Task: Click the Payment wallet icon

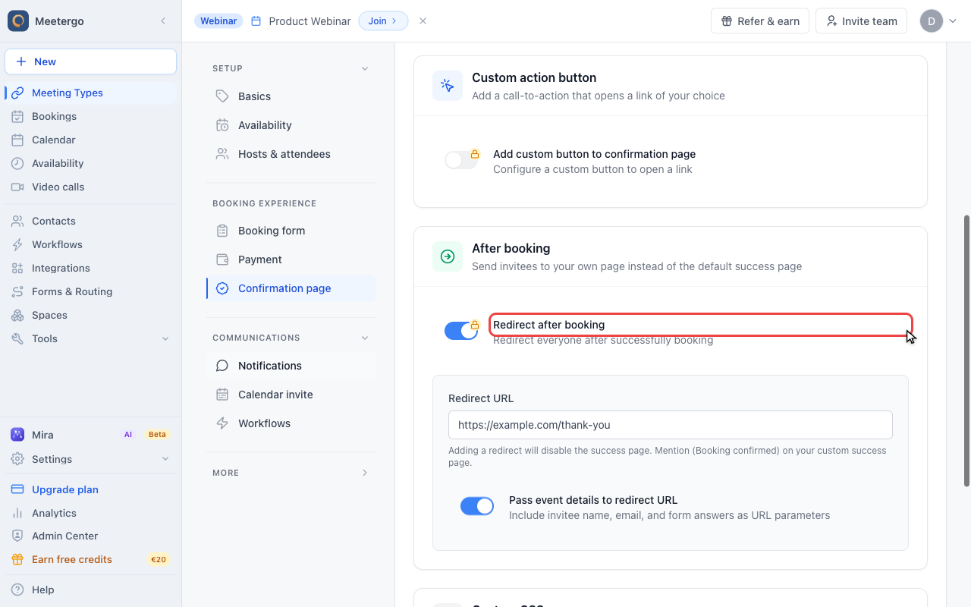Action: [222, 259]
